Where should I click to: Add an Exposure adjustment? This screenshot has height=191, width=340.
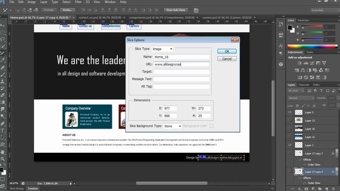click(318, 63)
